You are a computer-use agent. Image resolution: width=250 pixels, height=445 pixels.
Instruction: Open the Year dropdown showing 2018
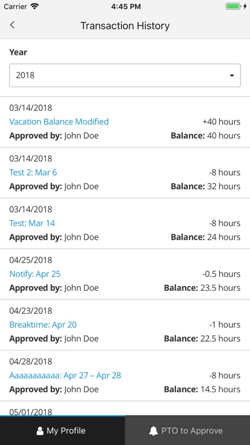(125, 75)
